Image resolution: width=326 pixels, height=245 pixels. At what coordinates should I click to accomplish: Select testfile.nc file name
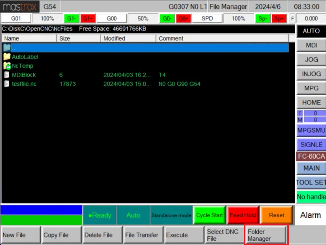pos(24,84)
